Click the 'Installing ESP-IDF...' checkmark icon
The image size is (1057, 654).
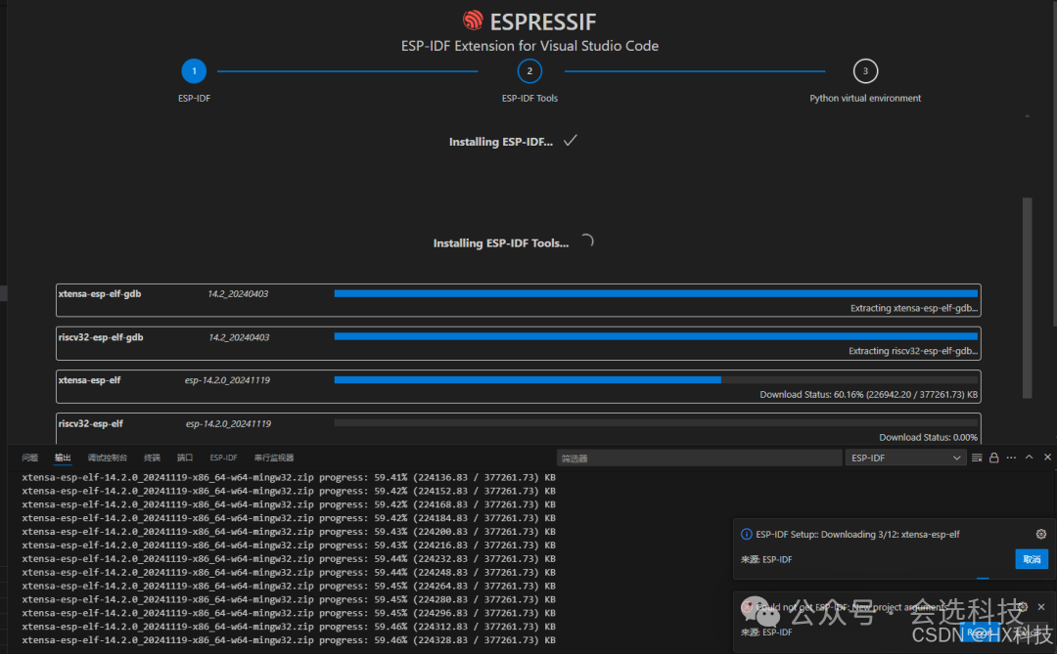[571, 140]
